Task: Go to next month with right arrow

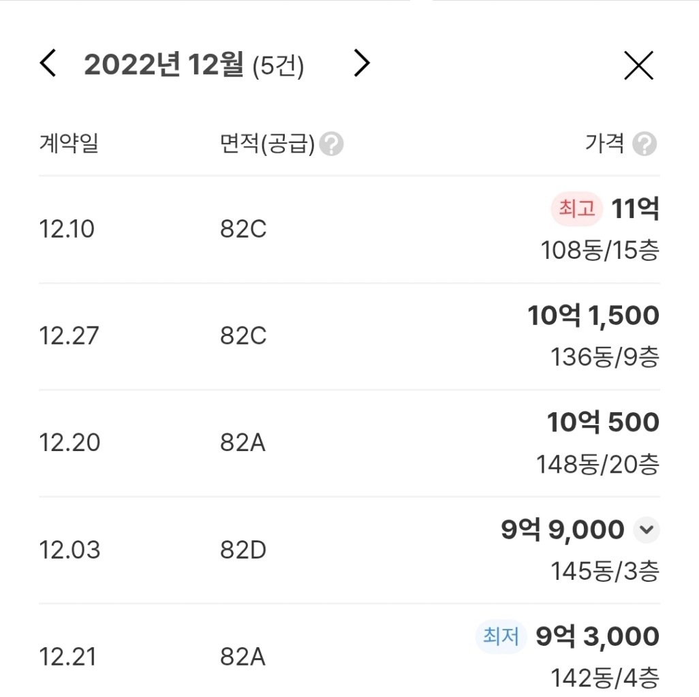Action: (362, 63)
